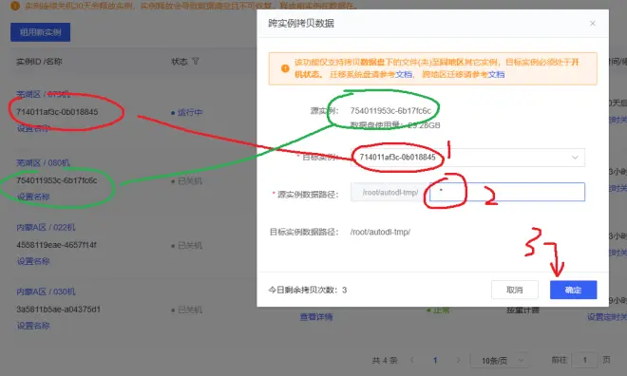This screenshot has width=627, height=376.
Task: Open the 状态 column filter icon
Action: click(195, 62)
